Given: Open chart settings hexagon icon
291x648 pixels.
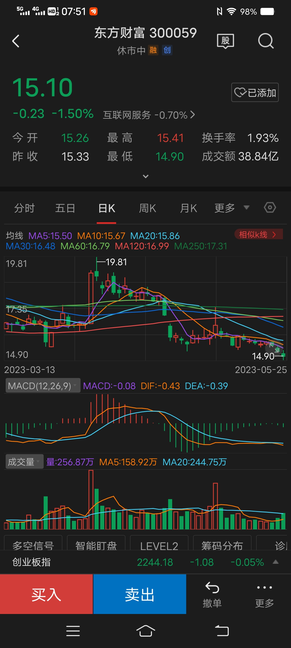Looking at the screenshot, I should 270,208.
